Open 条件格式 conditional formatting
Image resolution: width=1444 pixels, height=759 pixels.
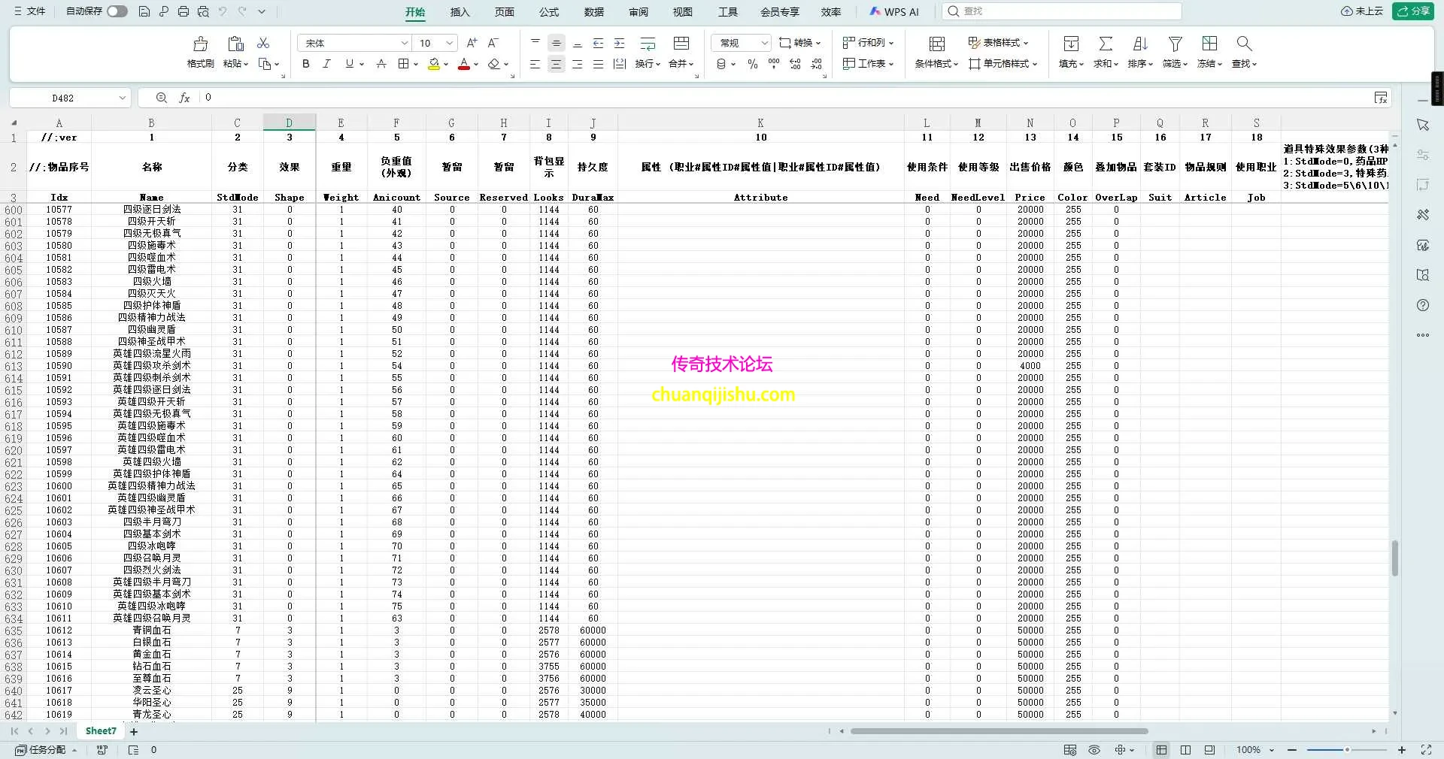(936, 52)
